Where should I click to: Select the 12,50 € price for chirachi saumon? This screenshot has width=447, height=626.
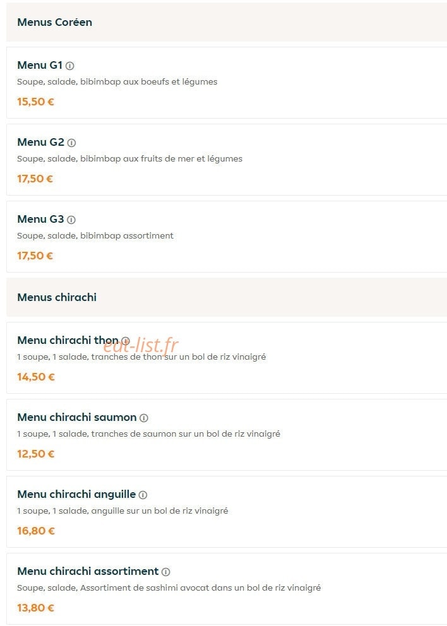tap(35, 454)
